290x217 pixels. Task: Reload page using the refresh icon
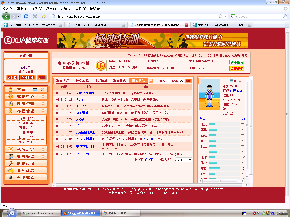coord(26,16)
